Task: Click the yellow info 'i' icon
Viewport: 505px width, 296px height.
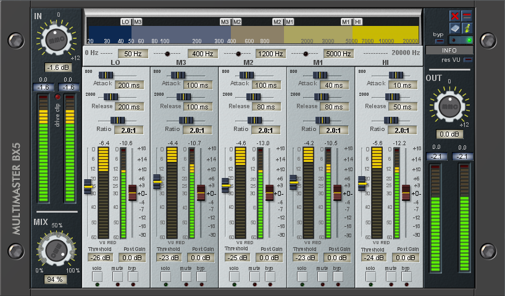Action: 467,28
